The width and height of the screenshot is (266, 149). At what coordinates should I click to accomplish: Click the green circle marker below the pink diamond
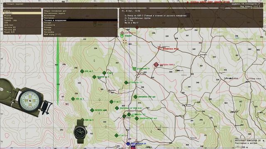click(122, 36)
